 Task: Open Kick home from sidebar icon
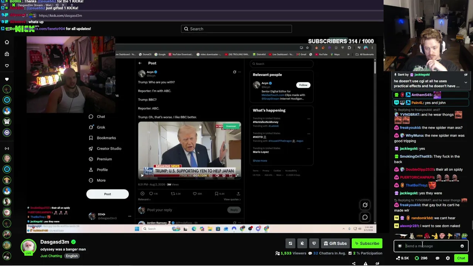click(x=7, y=42)
